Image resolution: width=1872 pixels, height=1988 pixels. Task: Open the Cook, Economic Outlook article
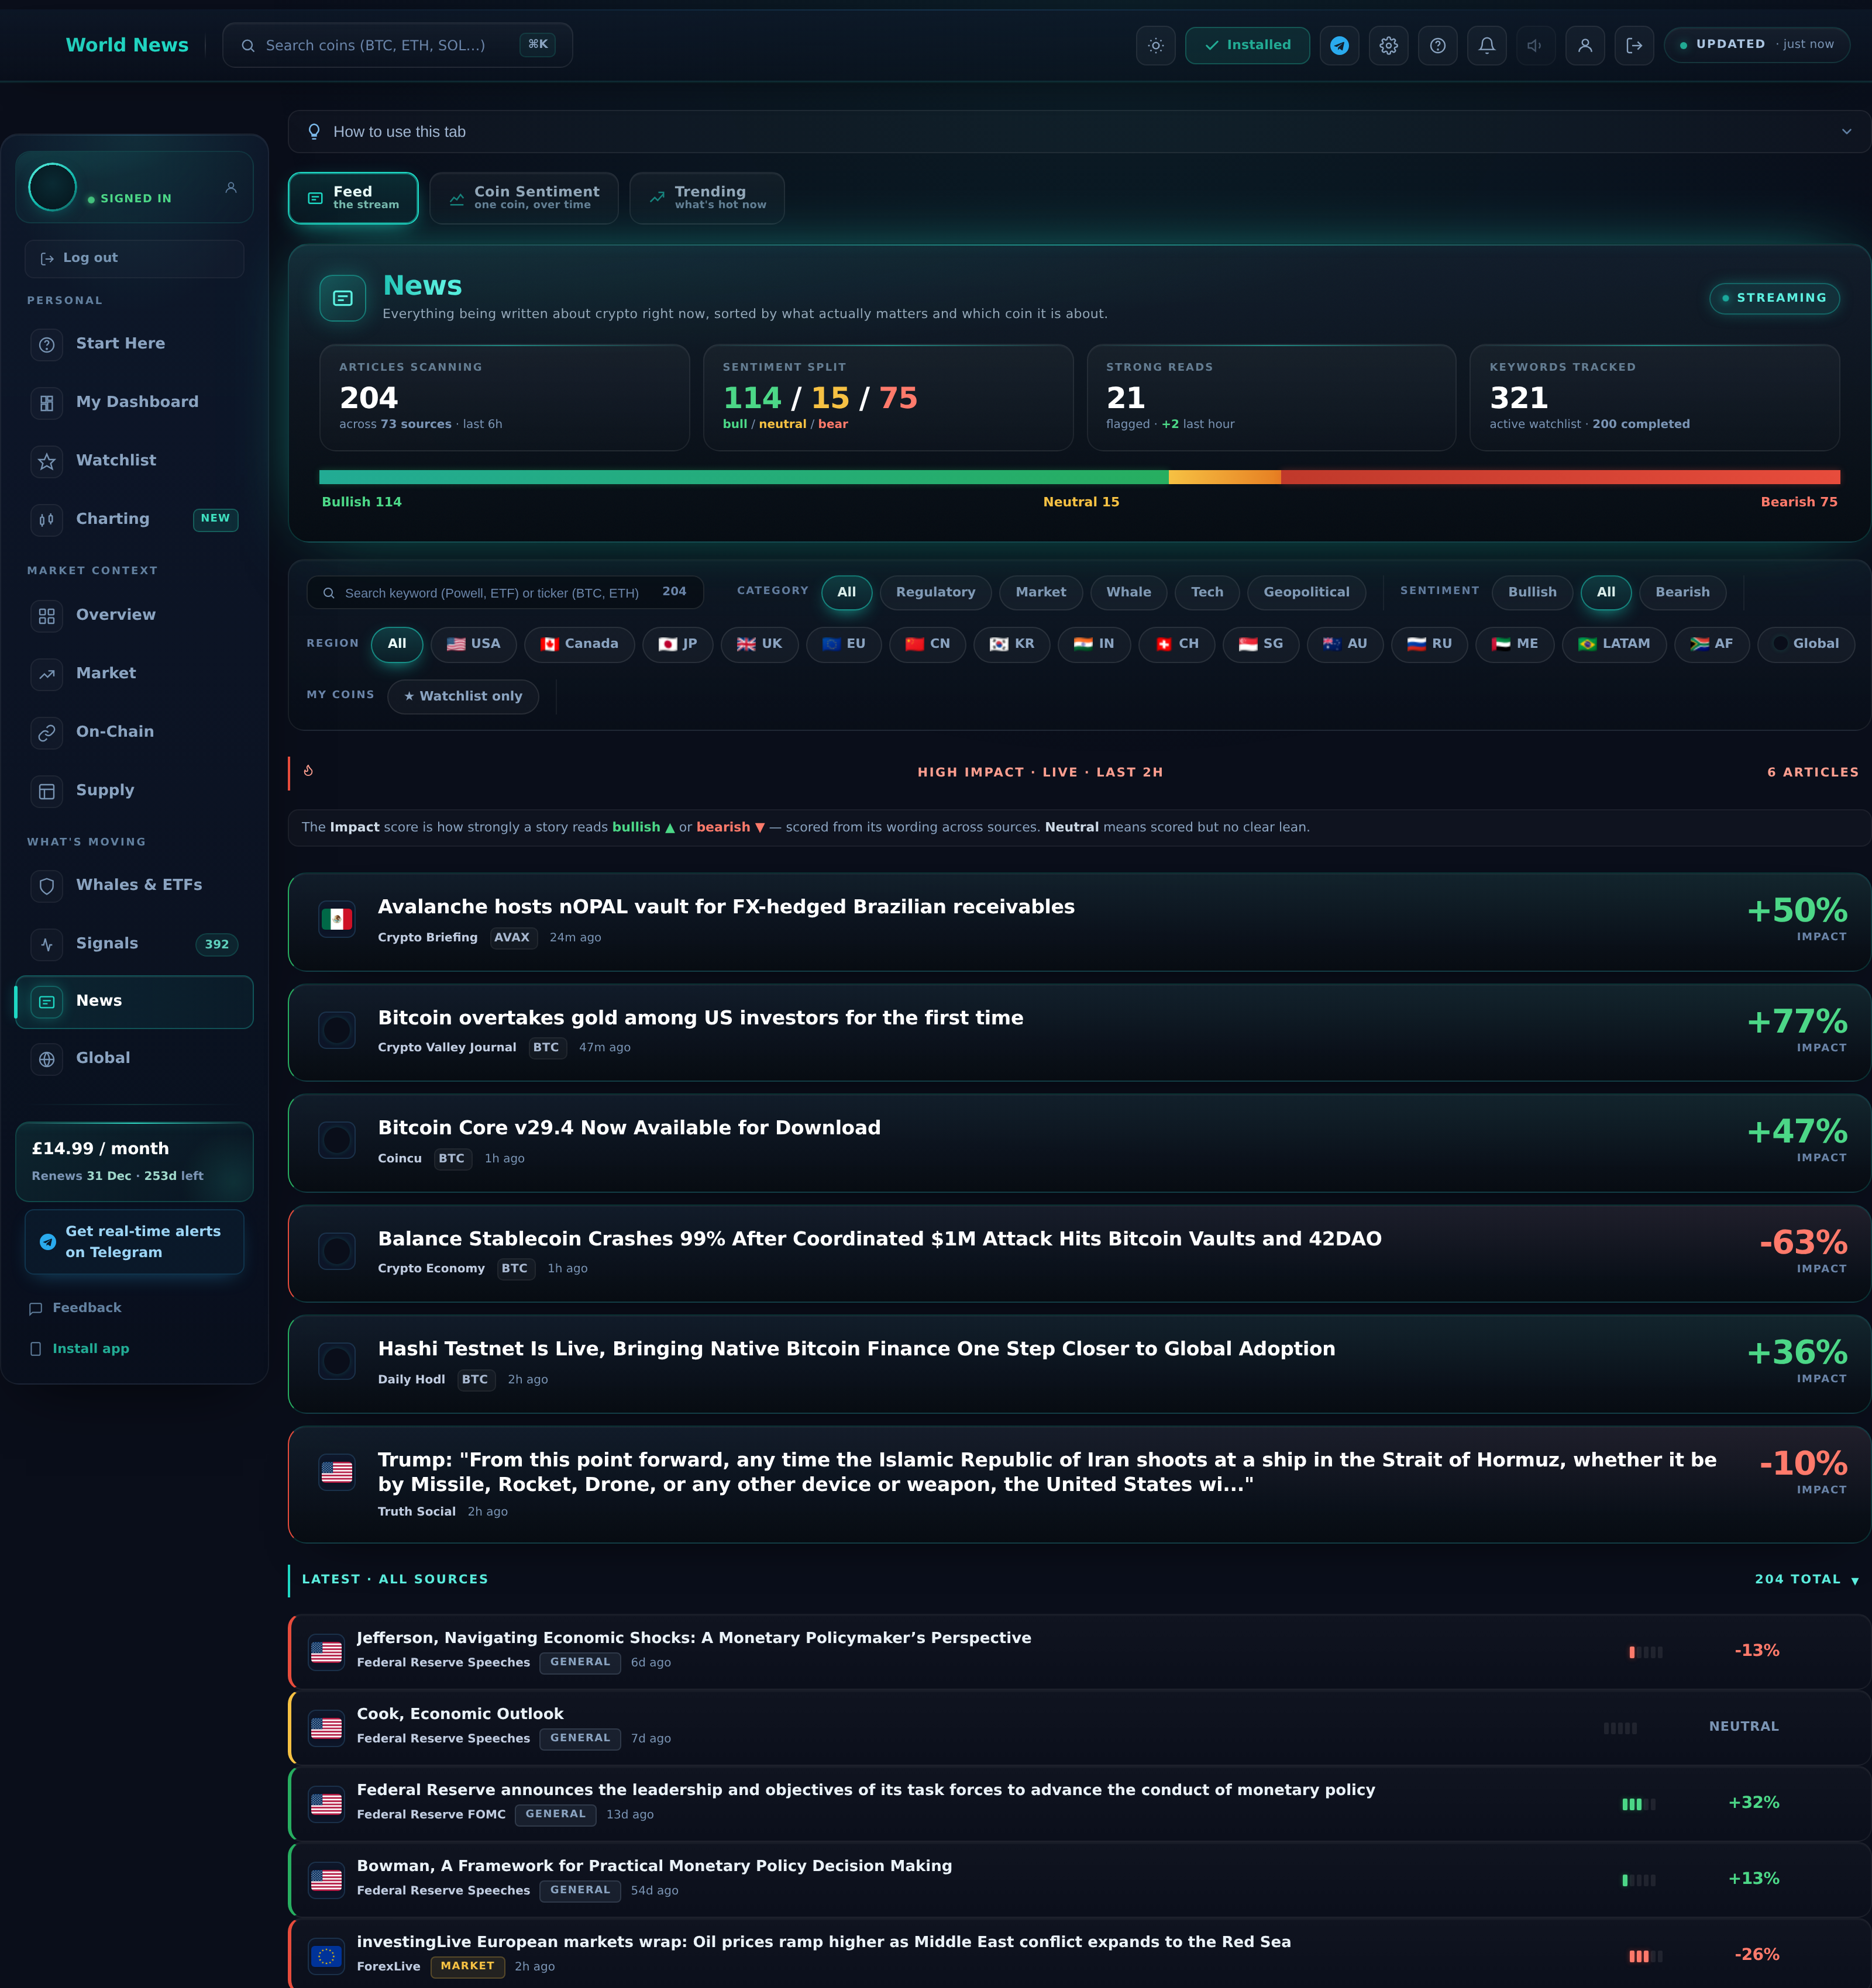(x=1079, y=1727)
